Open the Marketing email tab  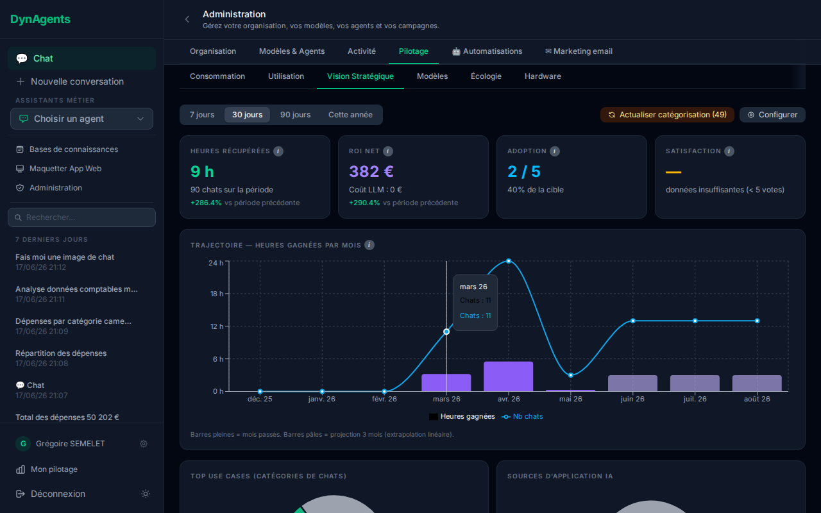pos(579,51)
